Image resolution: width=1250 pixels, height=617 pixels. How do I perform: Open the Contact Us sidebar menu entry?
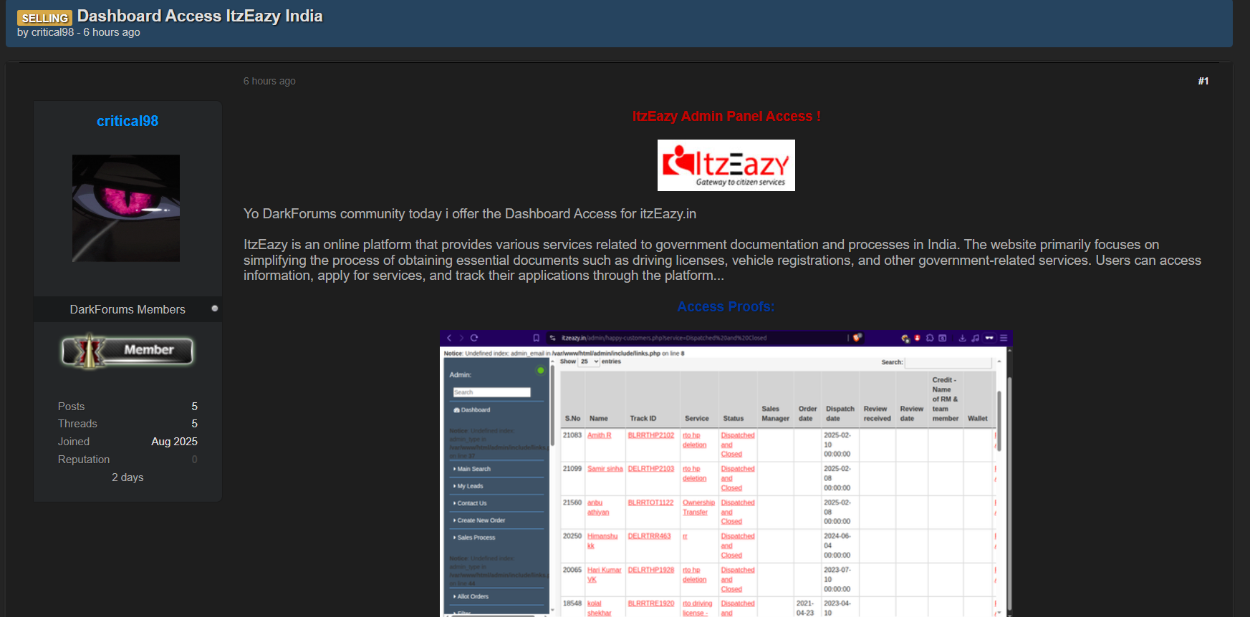(x=471, y=503)
